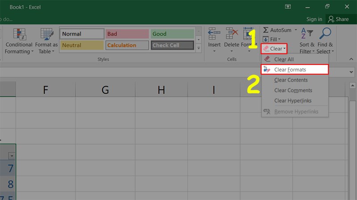Open Ribbon Display Options button
The image size is (357, 200).
(287, 7)
